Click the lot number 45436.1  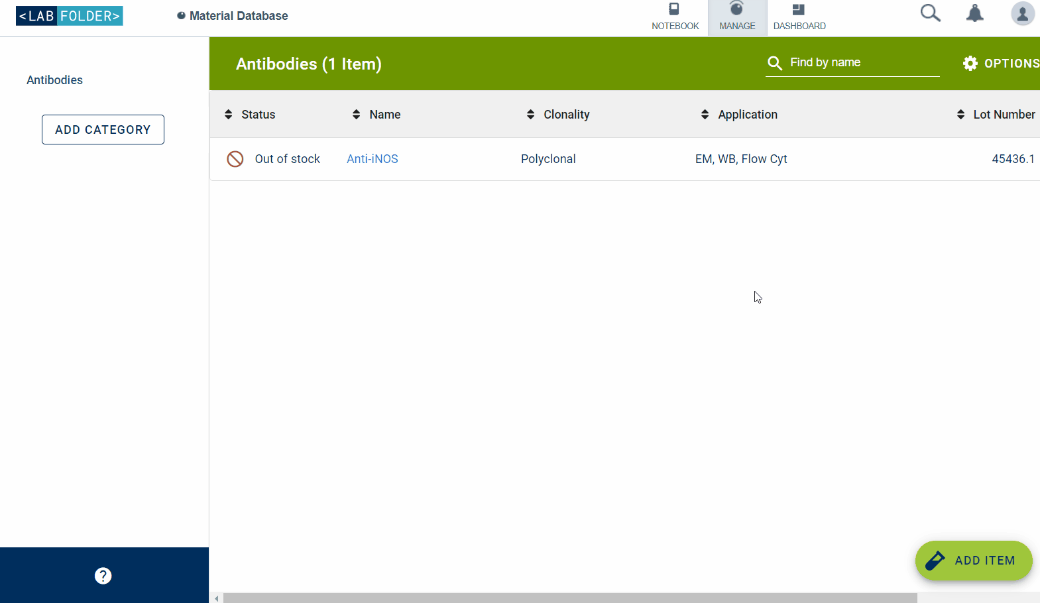tap(1013, 159)
